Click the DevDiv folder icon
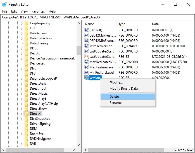 (26, 53)
